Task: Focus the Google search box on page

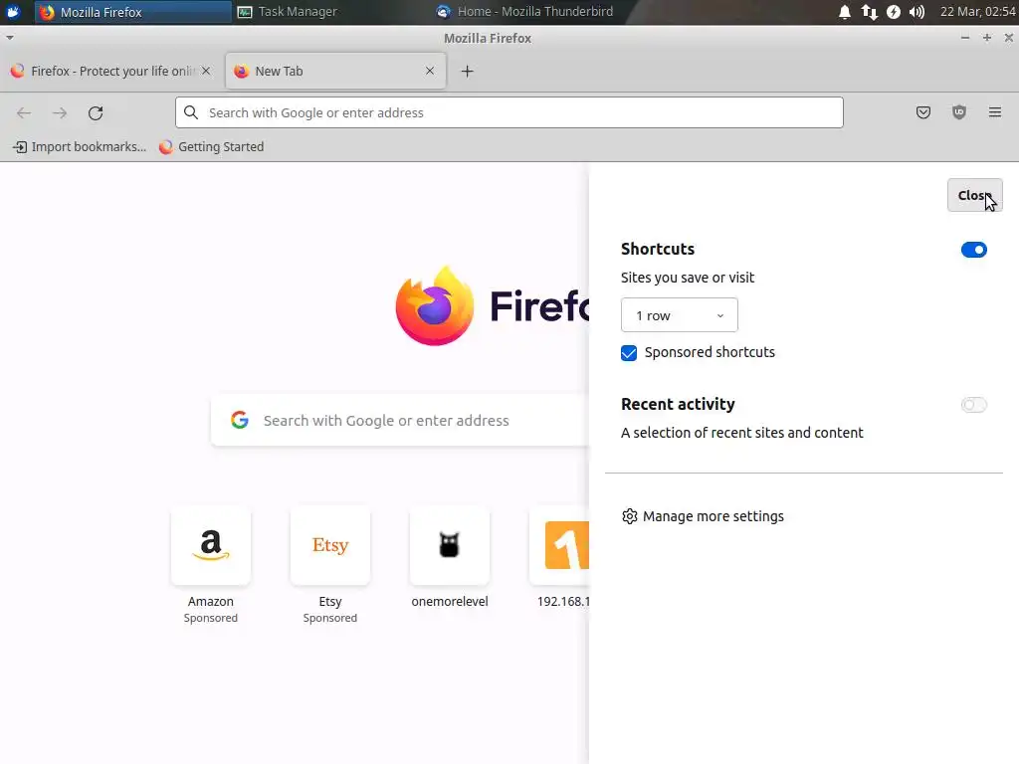Action: tap(400, 421)
